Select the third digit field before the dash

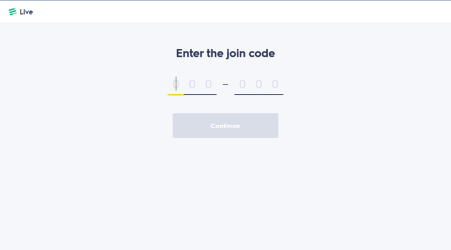click(209, 84)
